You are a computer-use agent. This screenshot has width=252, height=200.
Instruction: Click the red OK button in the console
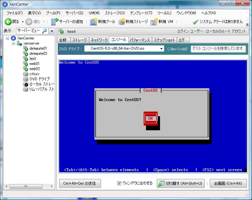[x=150, y=118]
